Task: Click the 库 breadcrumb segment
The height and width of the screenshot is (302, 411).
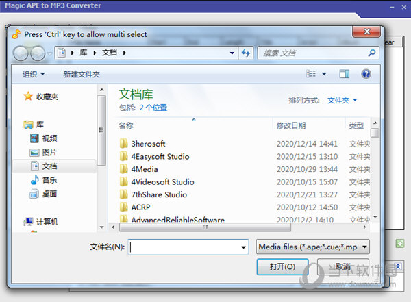Action: (x=84, y=53)
